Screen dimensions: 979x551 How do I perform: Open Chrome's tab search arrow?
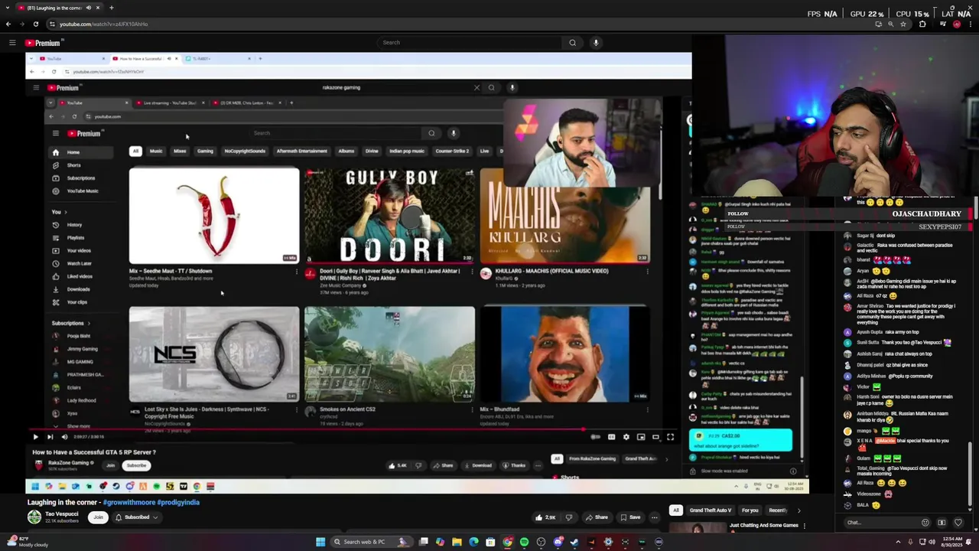8,8
